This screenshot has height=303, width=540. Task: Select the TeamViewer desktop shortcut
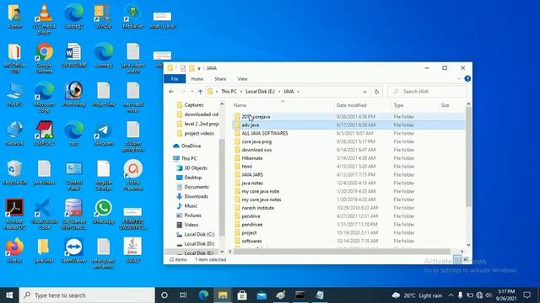73,251
